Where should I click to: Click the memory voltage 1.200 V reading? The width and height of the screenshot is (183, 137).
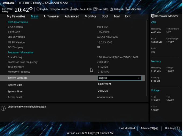point(170,71)
